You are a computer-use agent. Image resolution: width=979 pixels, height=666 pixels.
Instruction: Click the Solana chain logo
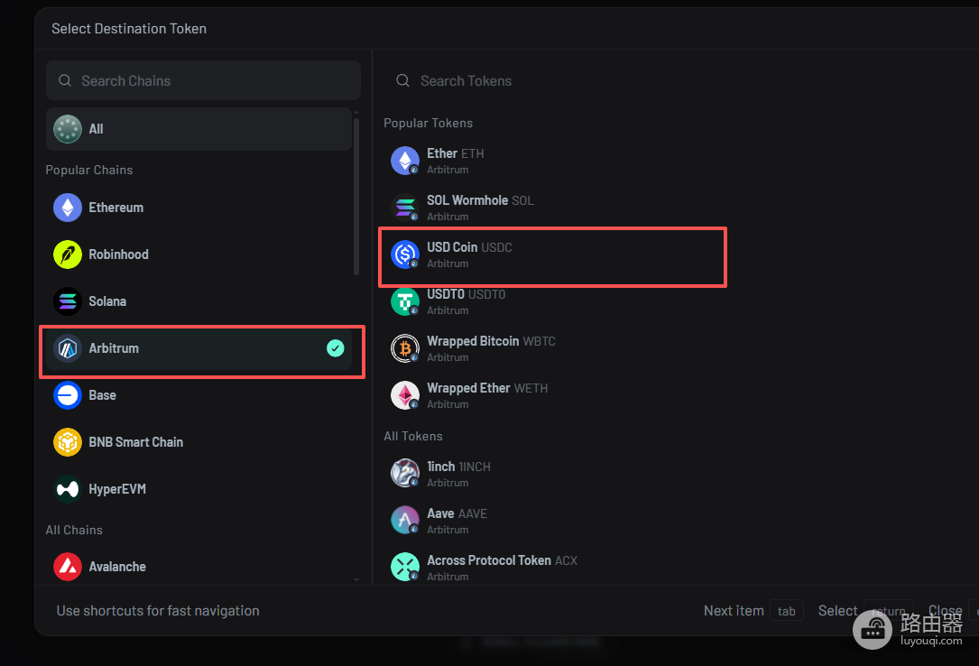pos(68,301)
